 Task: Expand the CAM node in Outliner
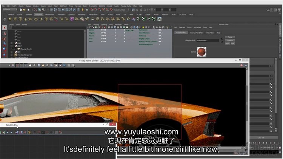coord(12,43)
